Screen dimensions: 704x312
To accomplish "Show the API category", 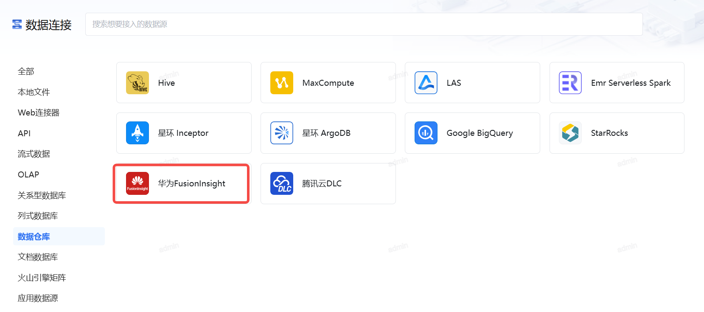I will pyautogui.click(x=24, y=133).
